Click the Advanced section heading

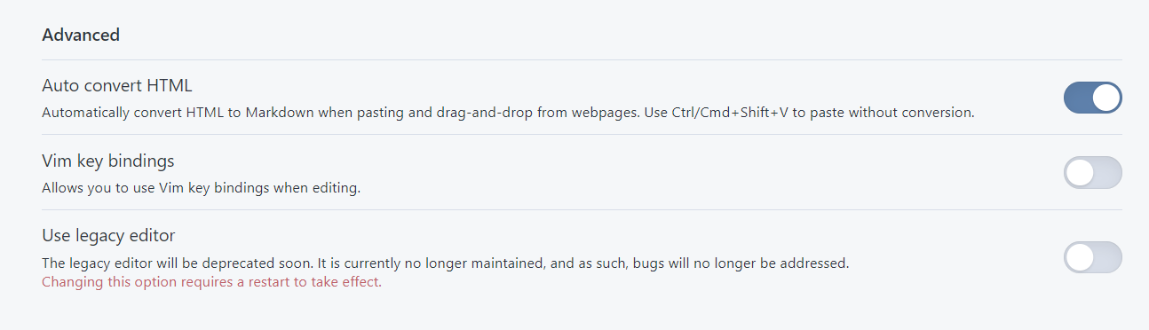pyautogui.click(x=81, y=35)
